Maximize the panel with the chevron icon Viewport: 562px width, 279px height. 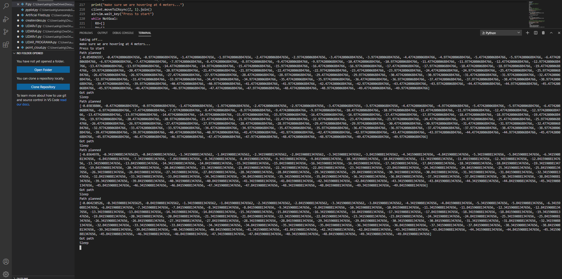[x=551, y=33]
